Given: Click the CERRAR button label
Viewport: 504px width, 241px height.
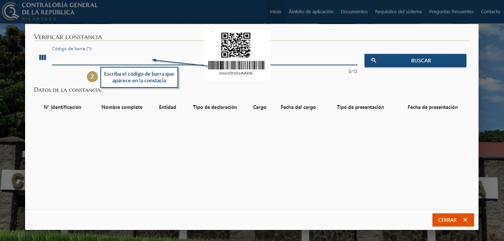Looking at the screenshot, I should pyautogui.click(x=447, y=220).
